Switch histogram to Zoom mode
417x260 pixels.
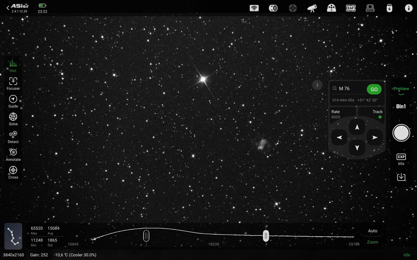tap(372, 242)
